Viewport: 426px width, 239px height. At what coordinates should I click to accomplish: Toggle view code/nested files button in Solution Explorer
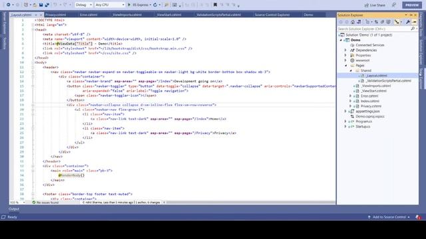click(397, 22)
